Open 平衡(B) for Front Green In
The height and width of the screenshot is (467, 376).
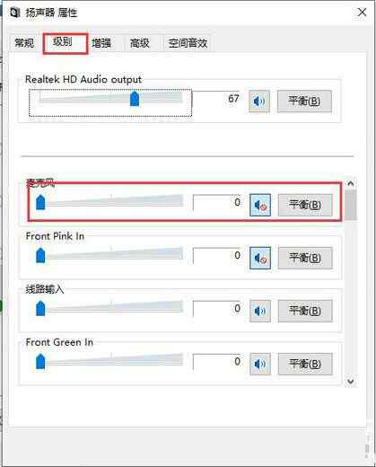point(305,364)
